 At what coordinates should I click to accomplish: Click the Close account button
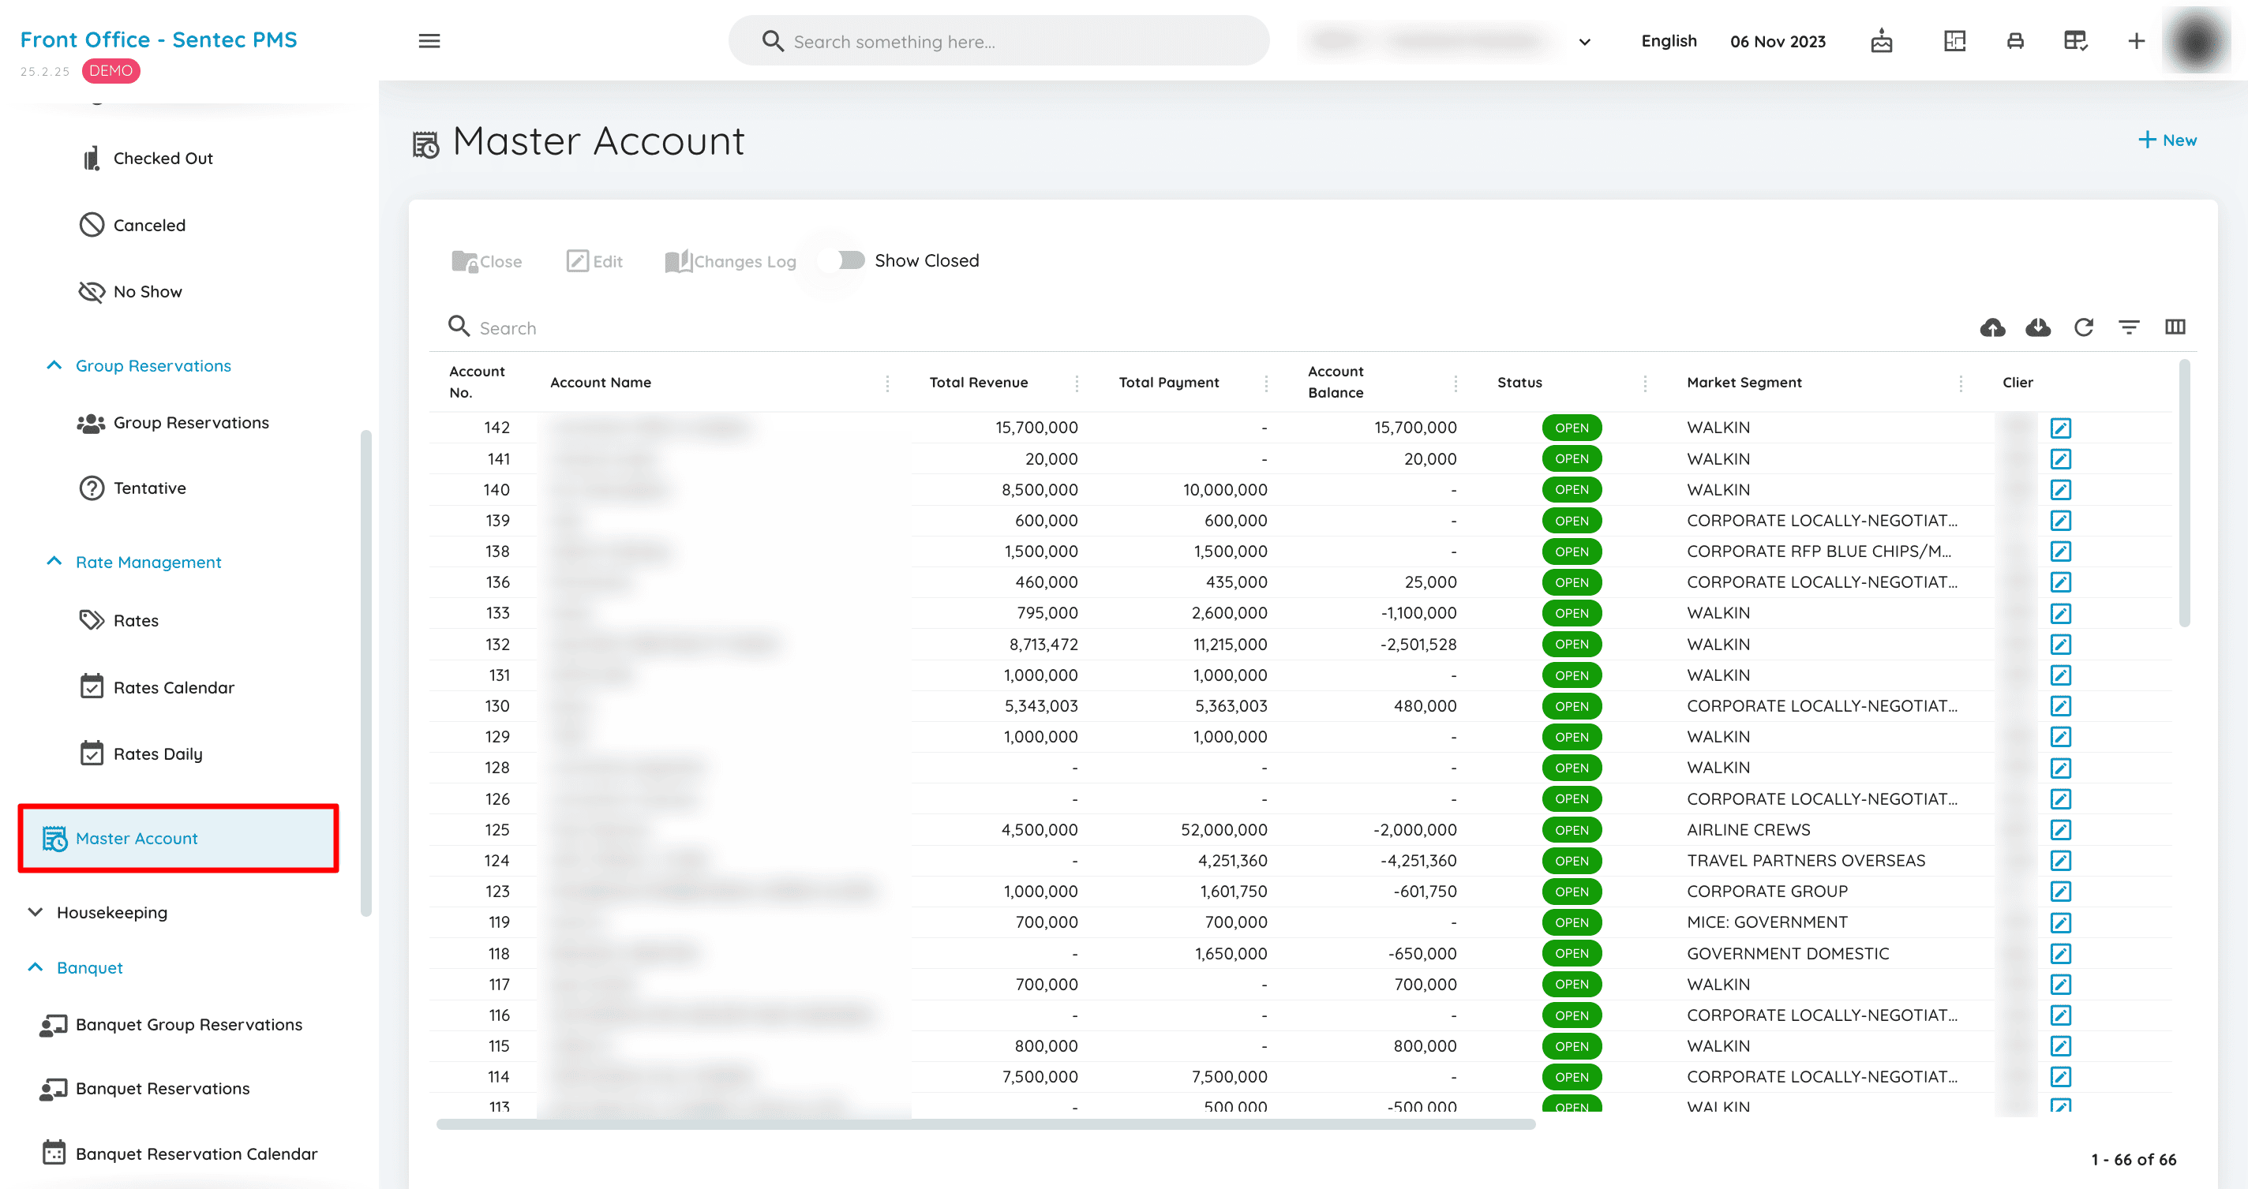coord(486,262)
